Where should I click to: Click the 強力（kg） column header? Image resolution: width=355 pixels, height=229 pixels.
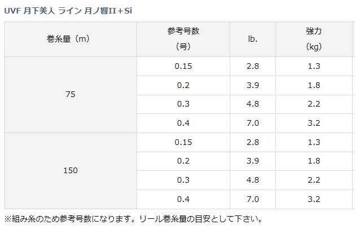click(314, 39)
